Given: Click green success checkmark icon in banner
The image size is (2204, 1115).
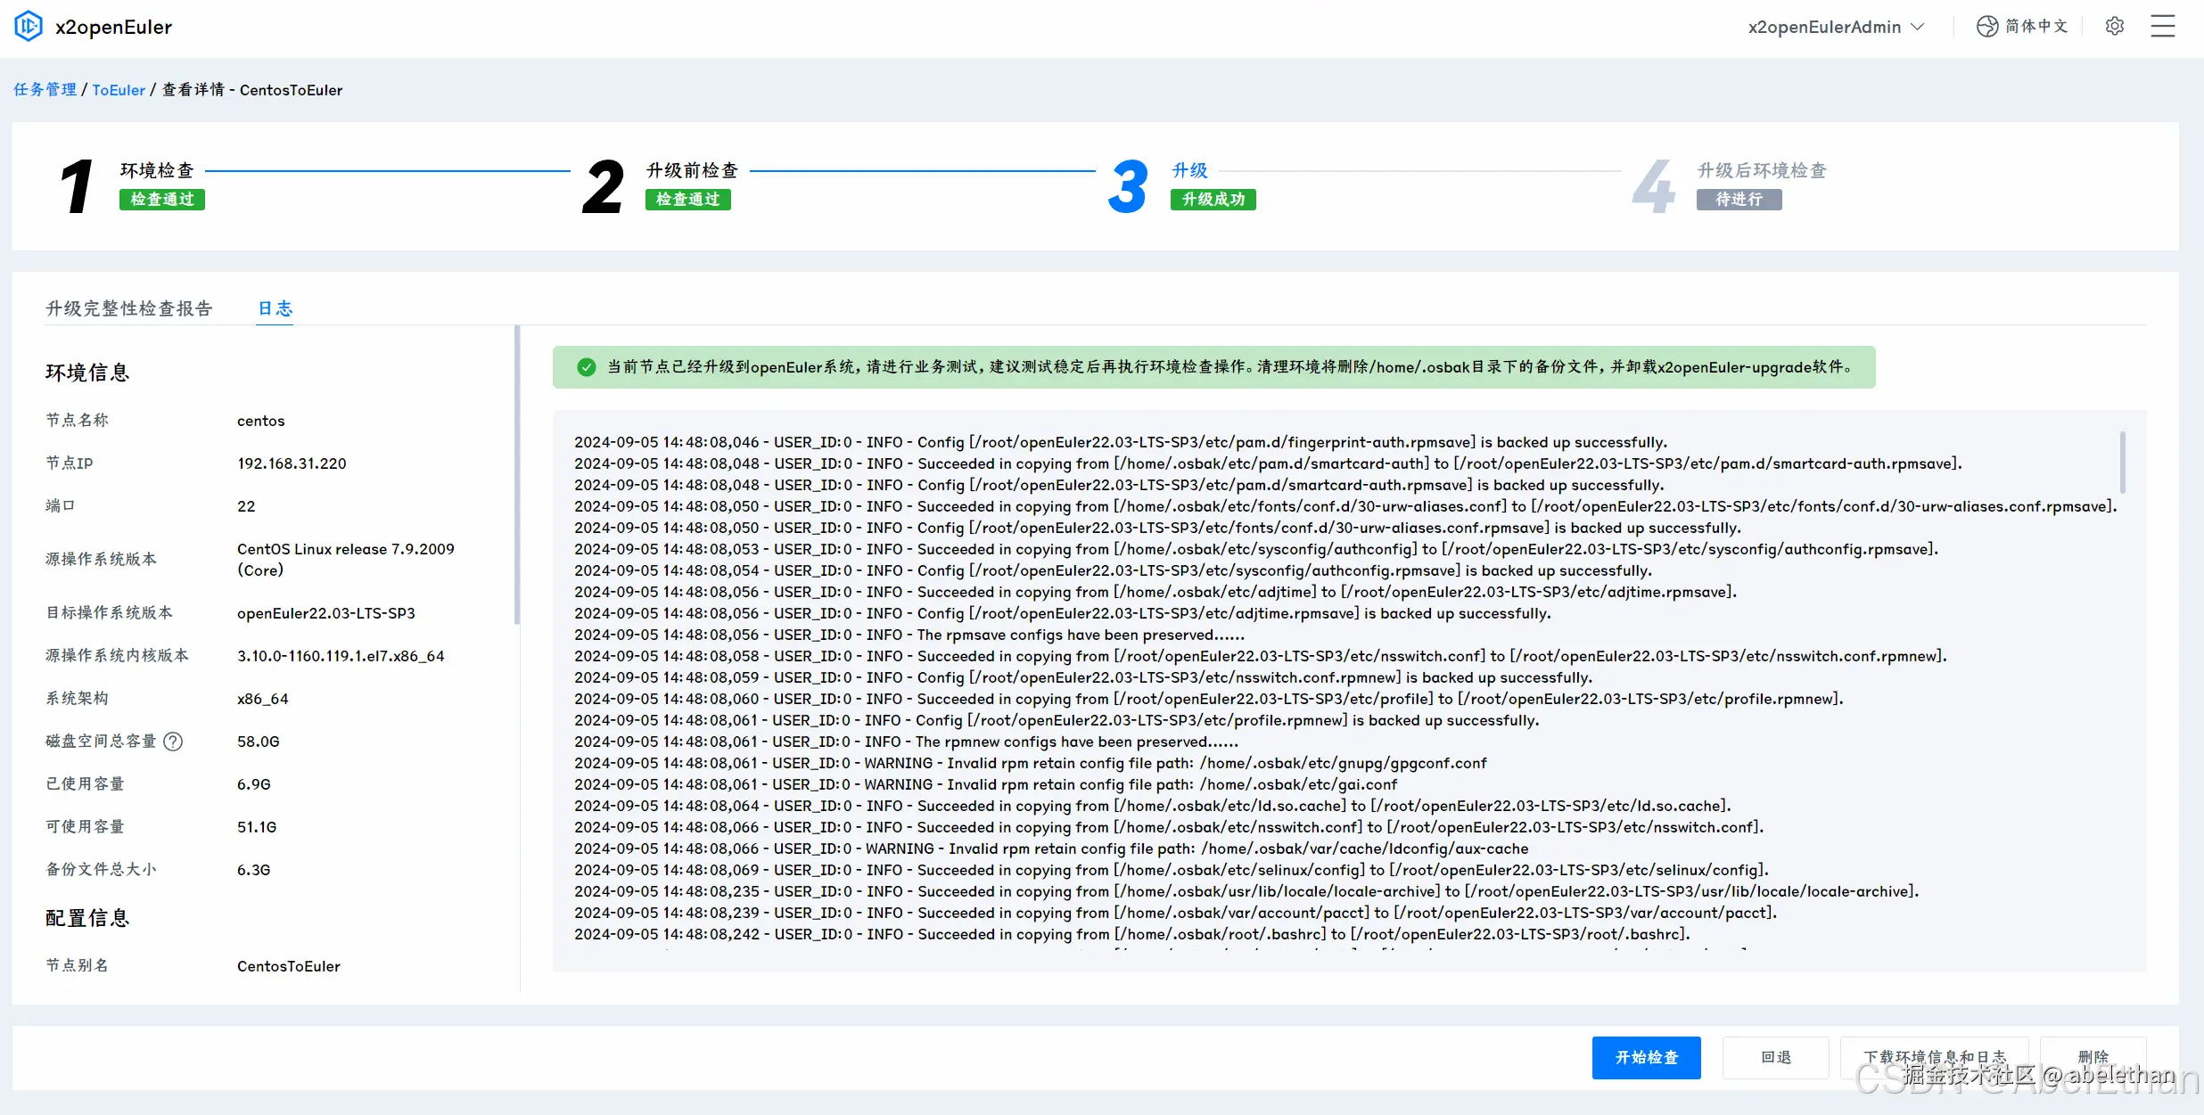Looking at the screenshot, I should click(586, 367).
